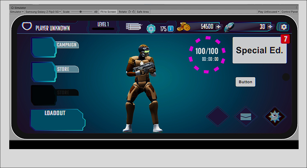Open the Simulator view dropdown

[x=17, y=12]
